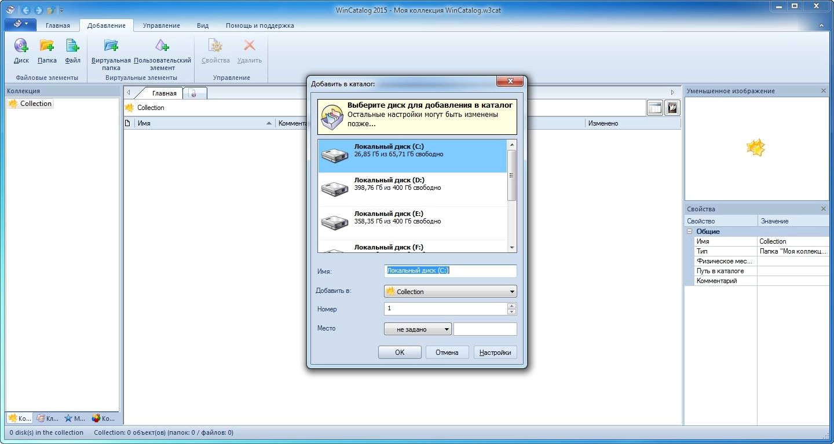Click the right tab-scroll arrow near thumbnail panel

tap(672, 93)
